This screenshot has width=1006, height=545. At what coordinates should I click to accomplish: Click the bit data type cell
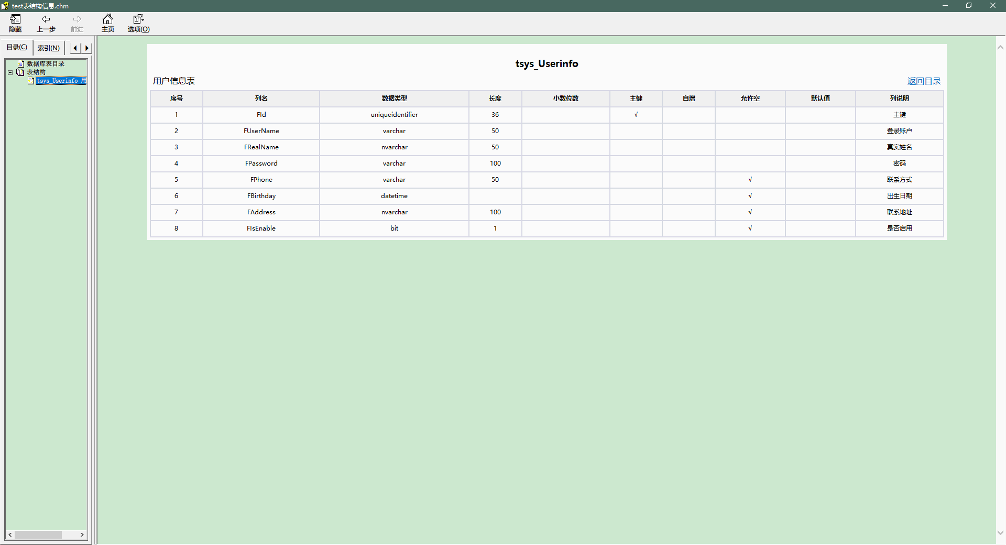[x=395, y=228]
